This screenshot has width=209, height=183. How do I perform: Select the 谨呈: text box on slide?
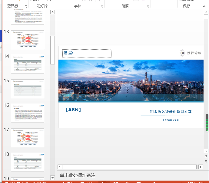click(87, 53)
